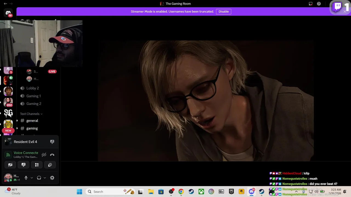This screenshot has height=197, width=351.
Task: Click your user avatar in user panel
Action: [8, 178]
